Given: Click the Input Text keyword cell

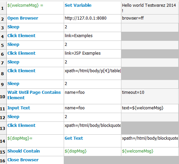Looking at the screenshot, I should click(x=35, y=108).
